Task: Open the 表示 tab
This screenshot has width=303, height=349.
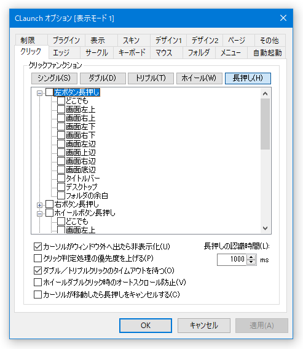Action: (x=101, y=40)
